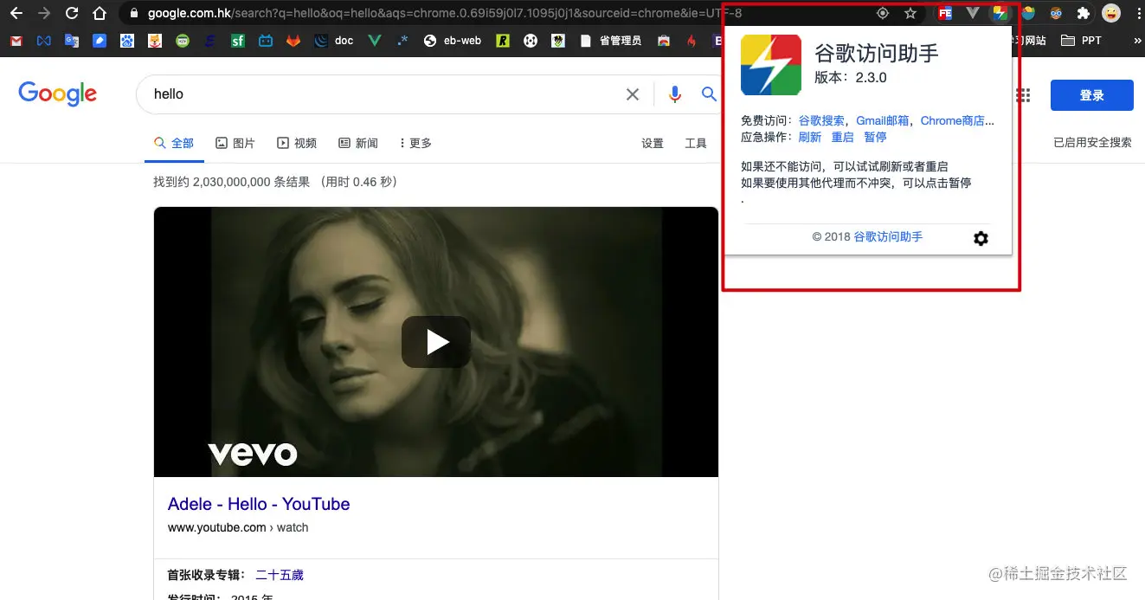Click the 谷歌搜索 link in the extension popup
1145x600 pixels.
point(821,120)
